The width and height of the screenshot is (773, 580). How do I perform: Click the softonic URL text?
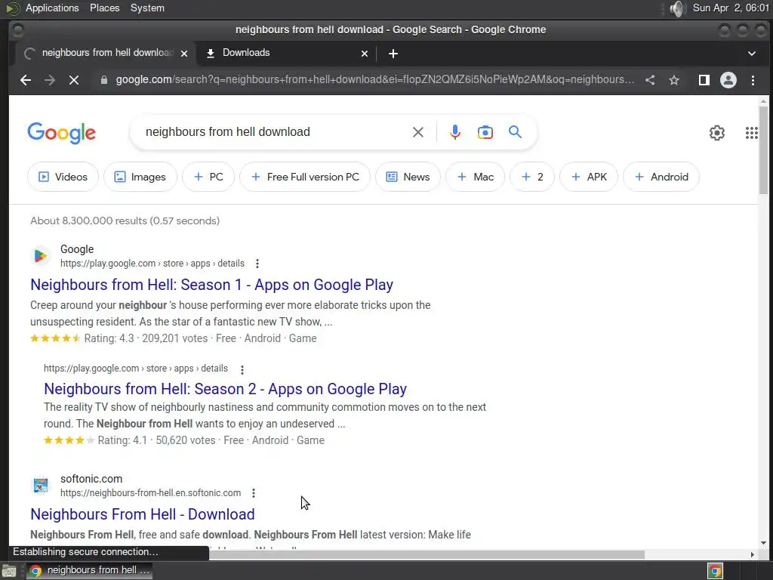(150, 492)
